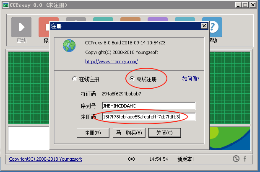Click the orange toolbar icon behind the dialog
The width and height of the screenshot is (260, 172).
[x=130, y=19]
